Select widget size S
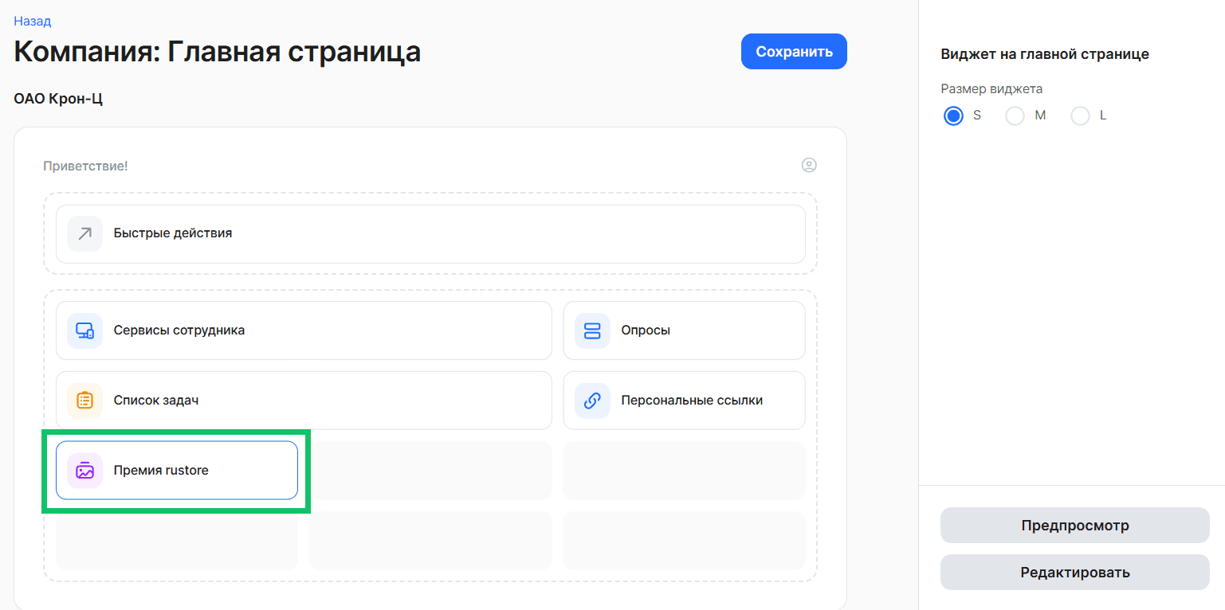Image resolution: width=1225 pixels, height=610 pixels. coord(953,115)
